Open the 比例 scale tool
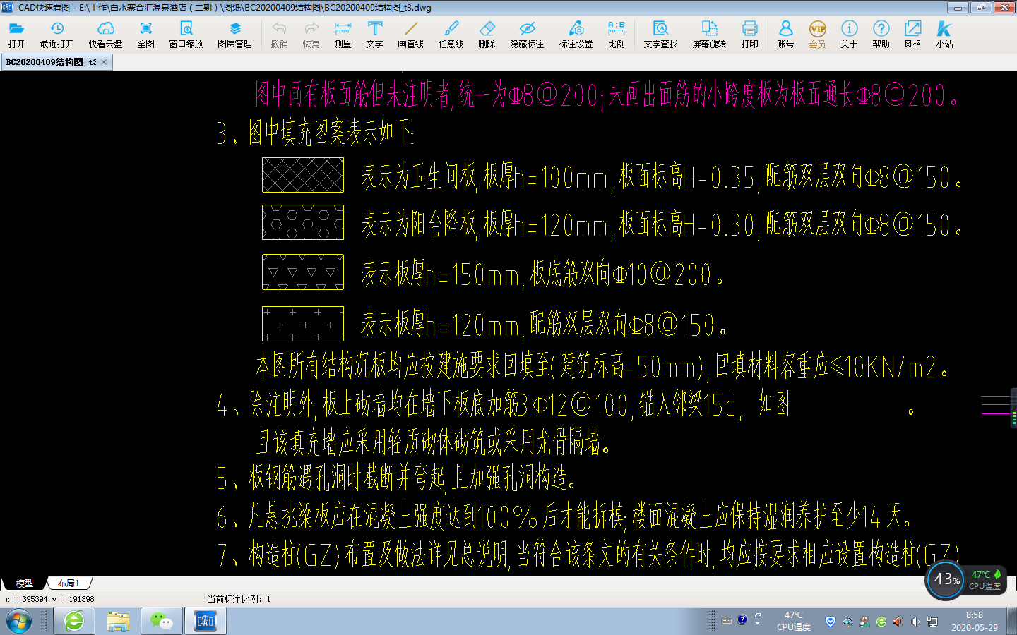The image size is (1017, 635). click(616, 34)
